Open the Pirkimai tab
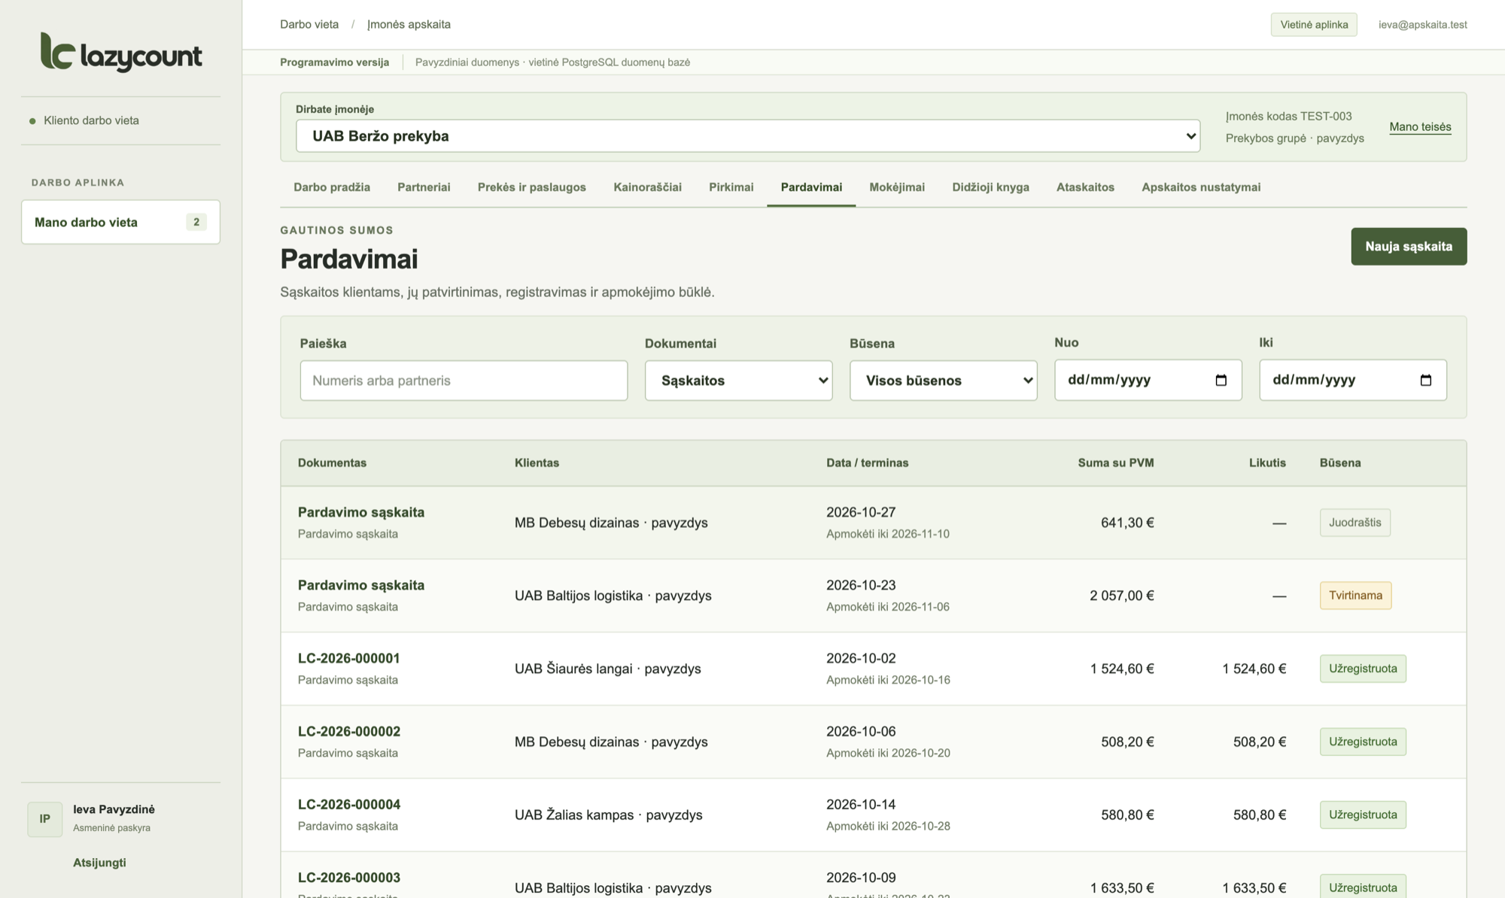Viewport: 1505px width, 898px height. 731,187
